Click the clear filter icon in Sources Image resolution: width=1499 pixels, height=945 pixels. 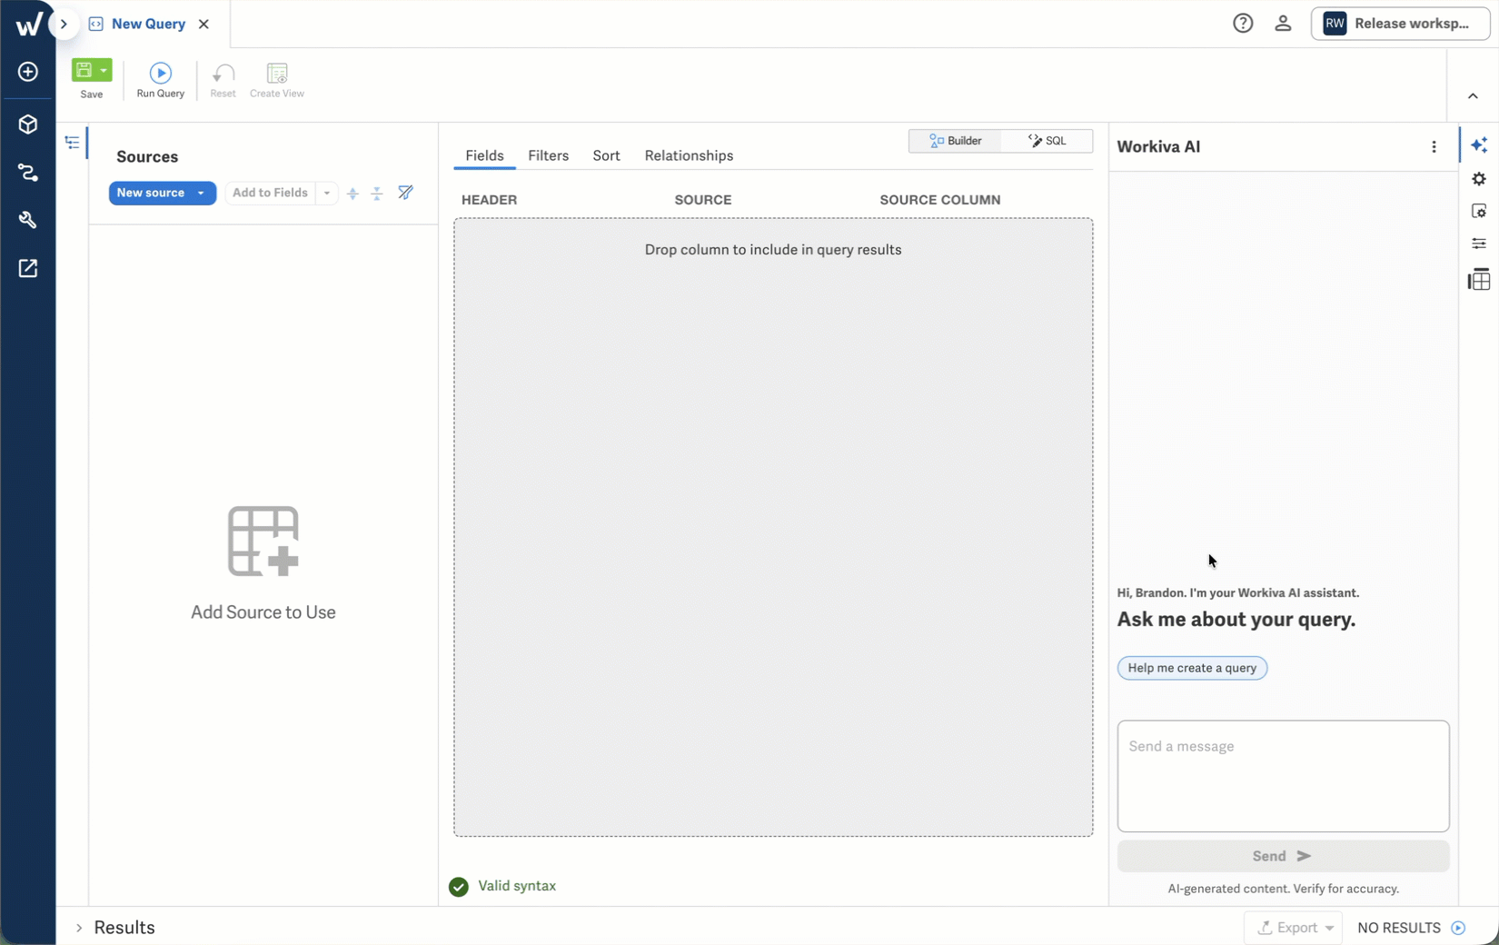tap(405, 193)
